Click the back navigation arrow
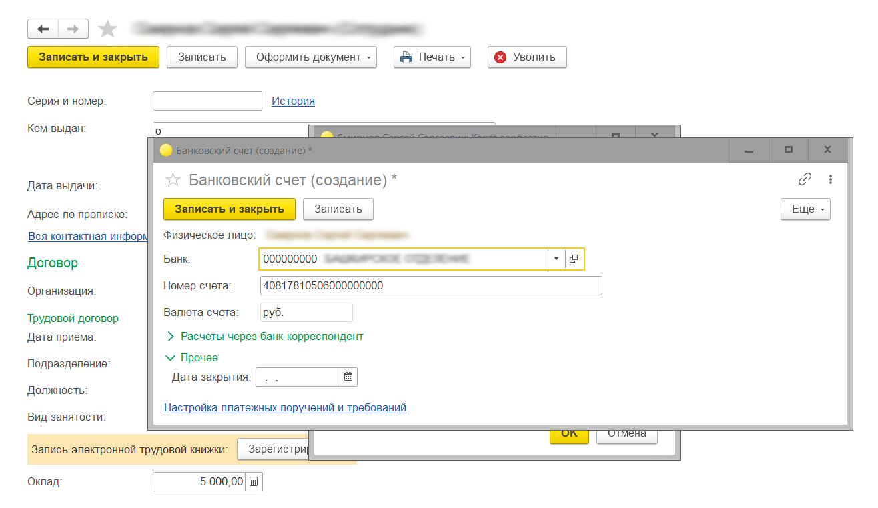Image resolution: width=878 pixels, height=508 pixels. point(43,29)
